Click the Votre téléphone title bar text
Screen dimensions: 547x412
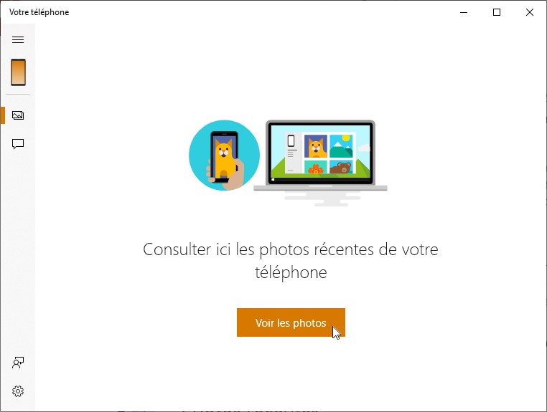39,12
